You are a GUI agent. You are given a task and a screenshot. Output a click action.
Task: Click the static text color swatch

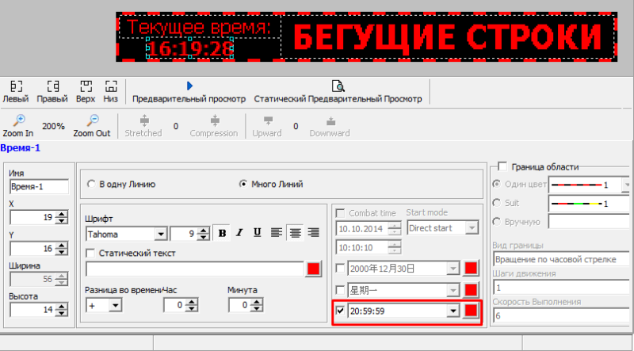point(313,269)
